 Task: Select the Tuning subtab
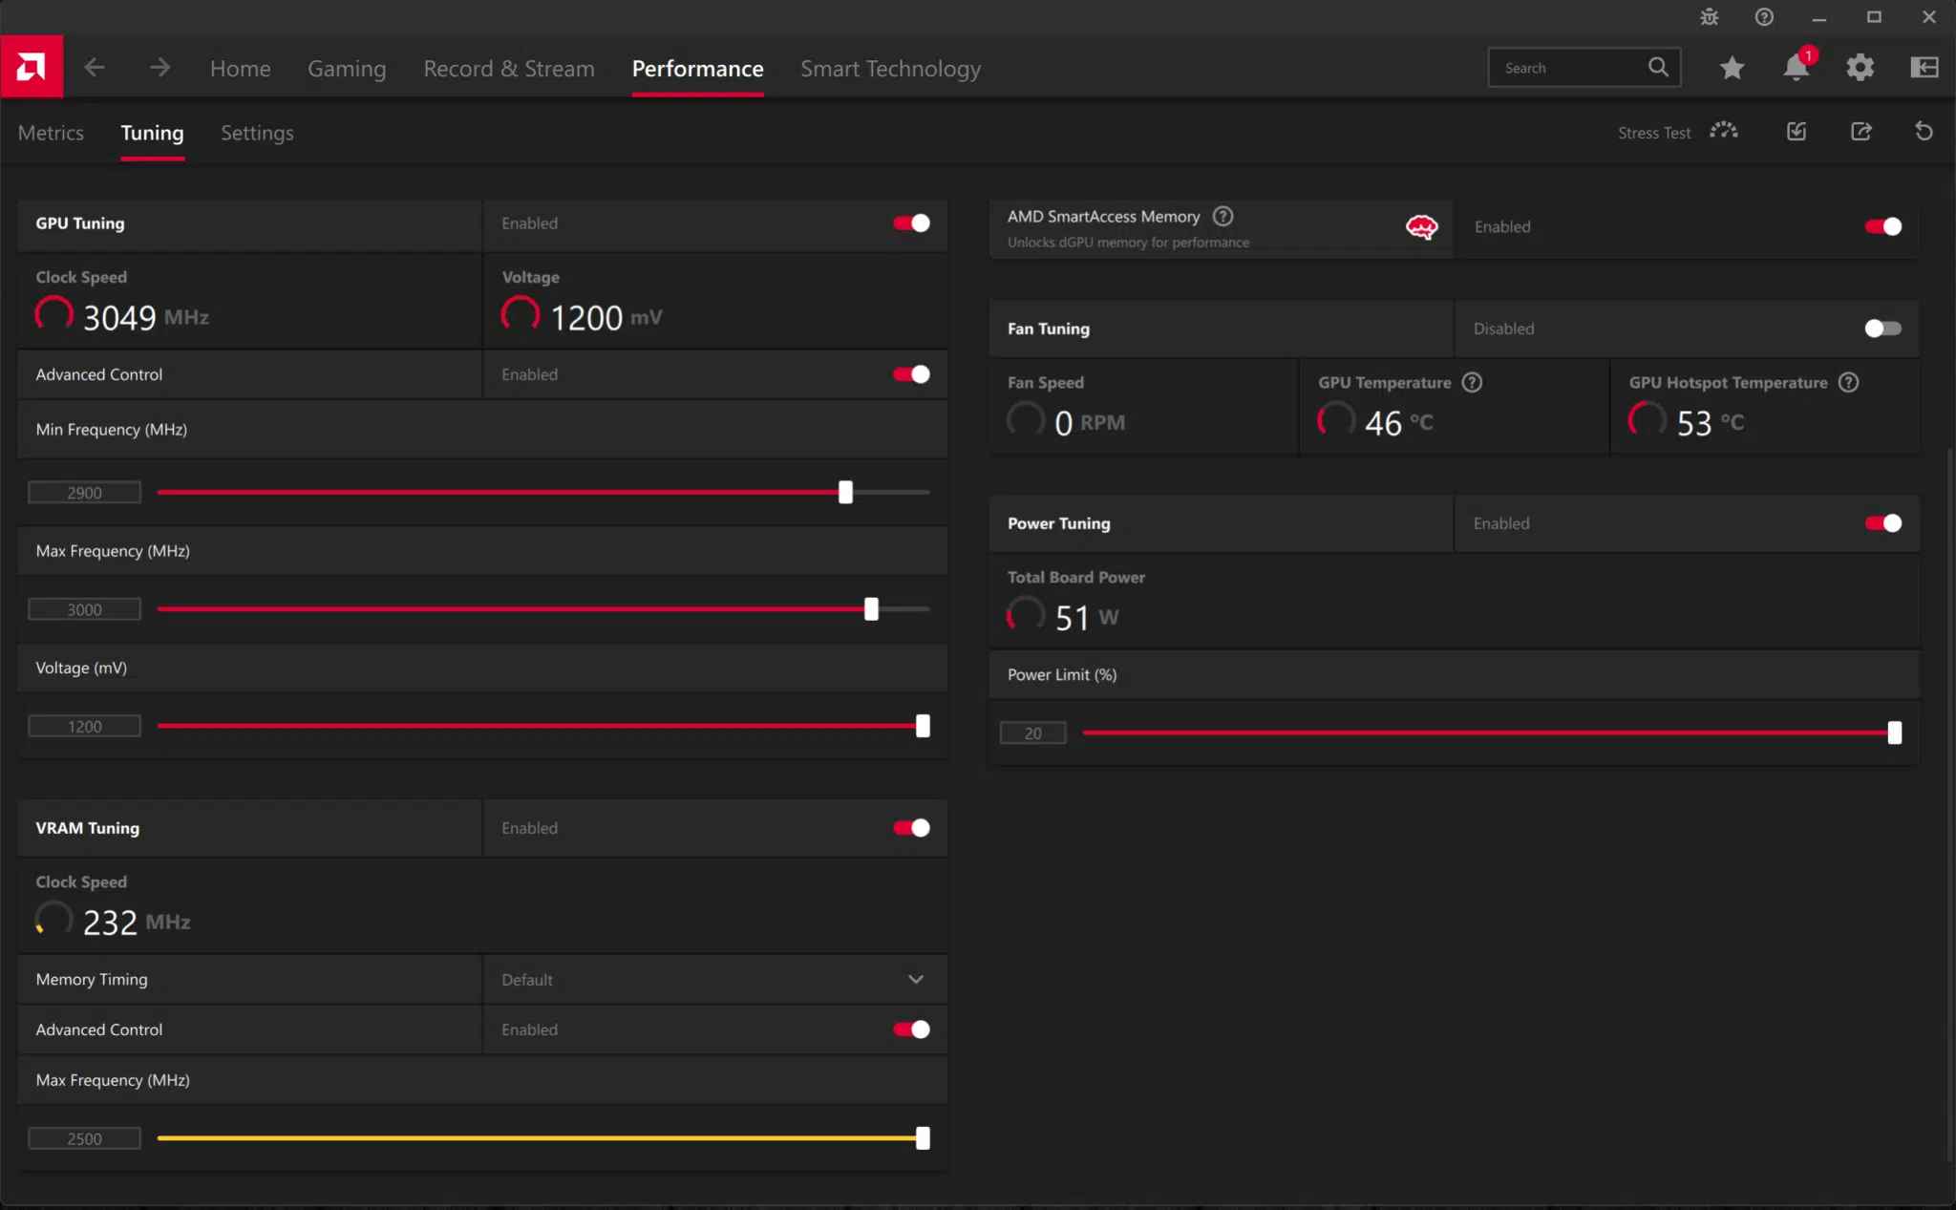point(152,133)
